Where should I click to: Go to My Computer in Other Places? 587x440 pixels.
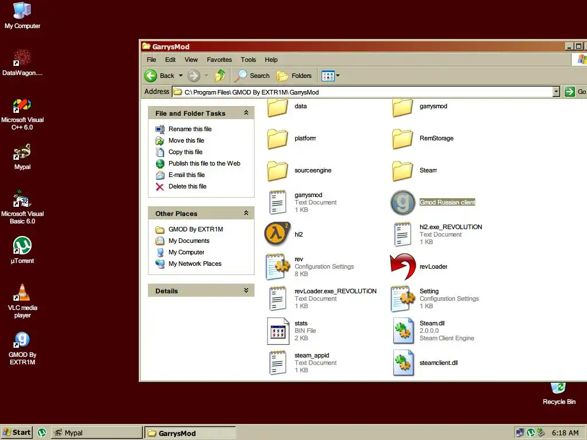click(186, 252)
